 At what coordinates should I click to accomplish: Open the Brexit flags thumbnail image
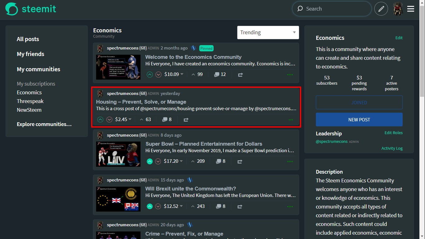click(118, 199)
